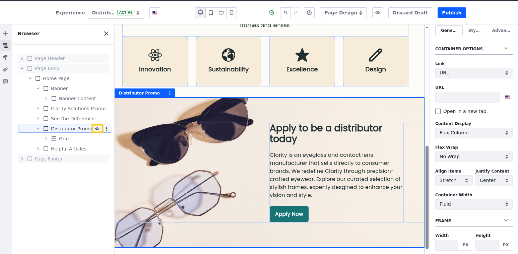Switch to the Styles tab
The image size is (518, 254).
pyautogui.click(x=474, y=30)
